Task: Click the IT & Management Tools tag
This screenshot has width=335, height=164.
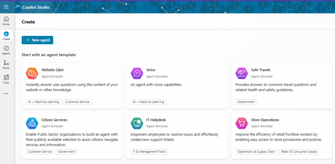Action: point(149,152)
